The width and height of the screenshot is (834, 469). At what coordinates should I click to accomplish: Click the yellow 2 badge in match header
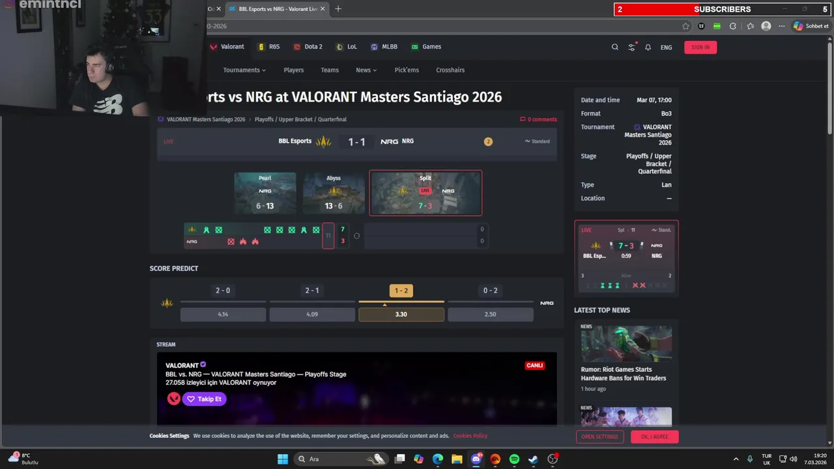coord(488,141)
